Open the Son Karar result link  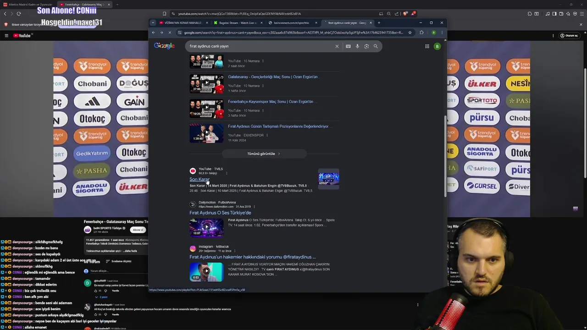[199, 179]
